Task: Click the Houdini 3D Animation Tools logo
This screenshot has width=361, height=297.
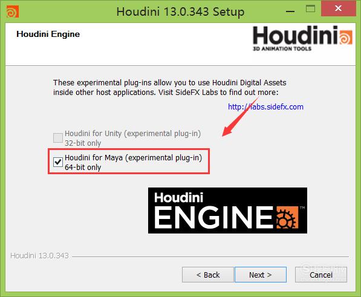Action: coord(302,38)
